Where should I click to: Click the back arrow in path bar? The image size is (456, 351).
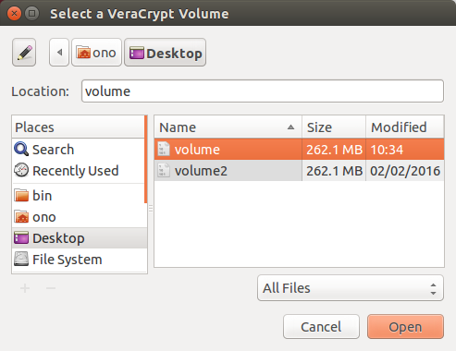59,53
